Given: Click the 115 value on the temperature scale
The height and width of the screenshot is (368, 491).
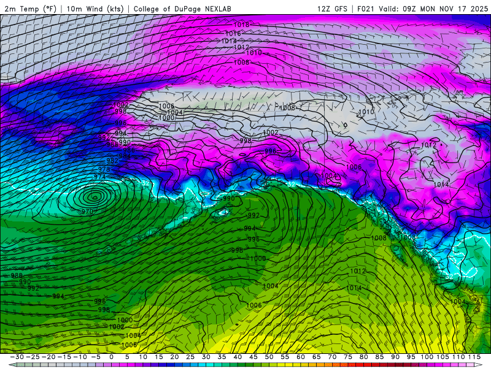Looking at the screenshot, I should pyautogui.click(x=474, y=357).
